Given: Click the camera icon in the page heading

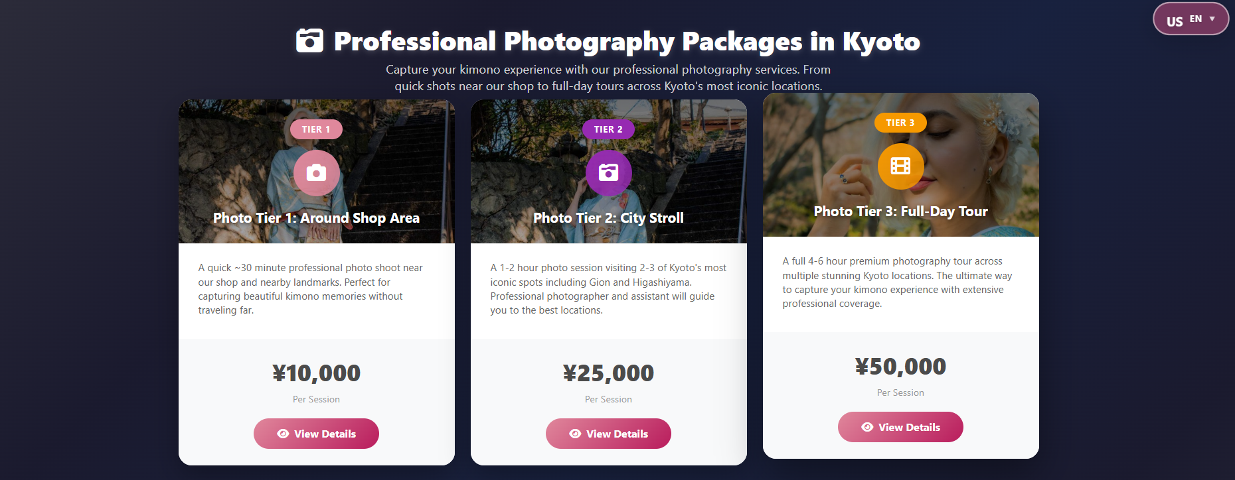Looking at the screenshot, I should [309, 41].
